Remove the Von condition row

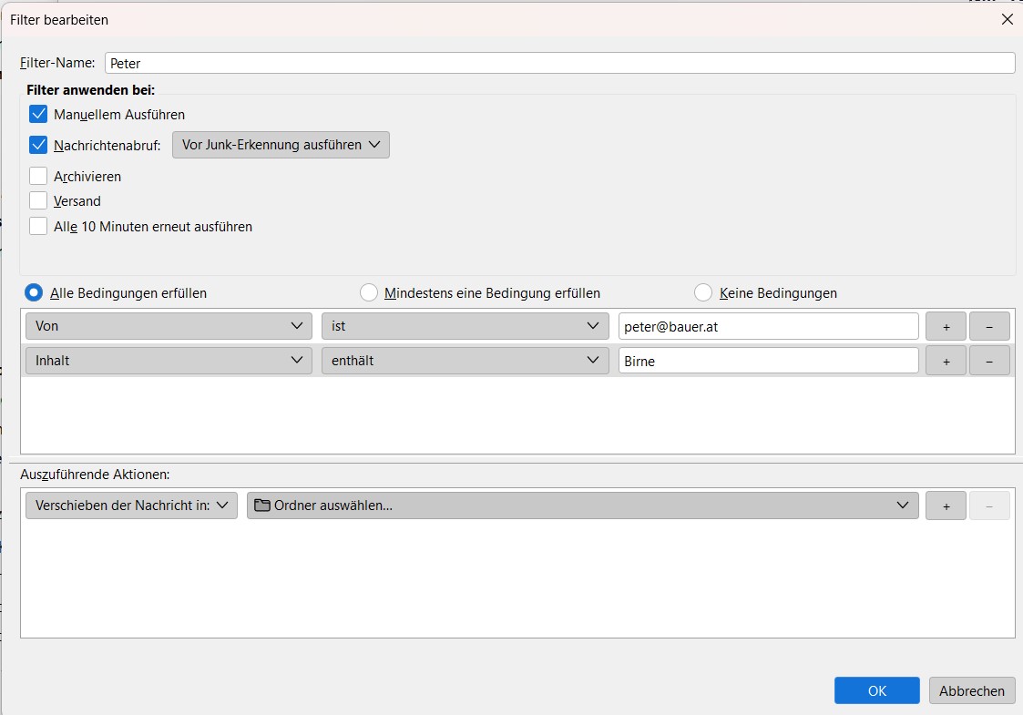point(989,326)
